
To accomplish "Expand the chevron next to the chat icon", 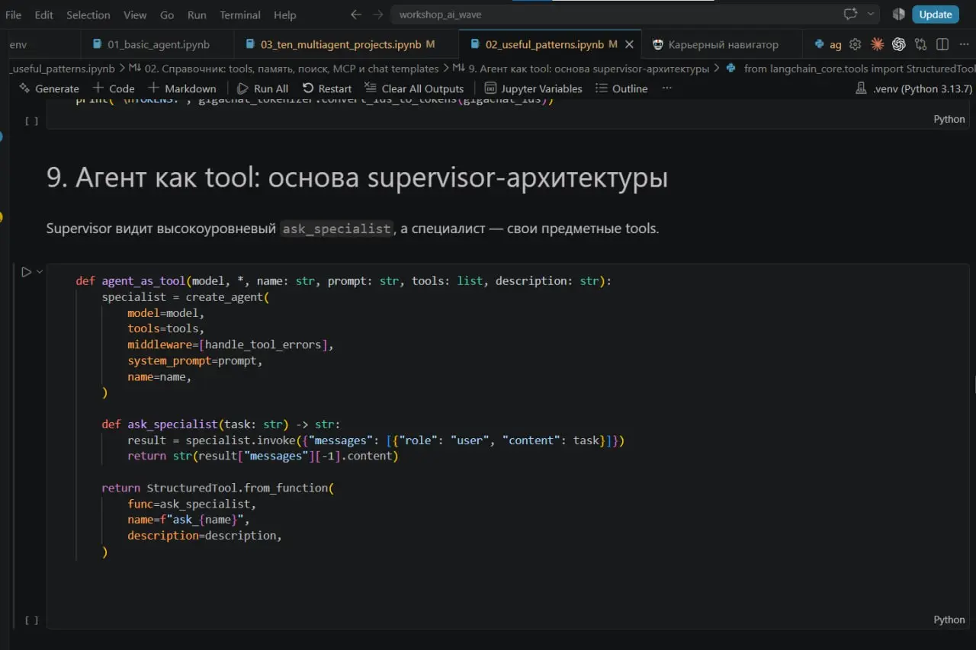I will 870,14.
